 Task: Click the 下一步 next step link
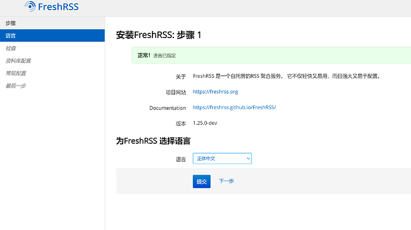pos(226,181)
